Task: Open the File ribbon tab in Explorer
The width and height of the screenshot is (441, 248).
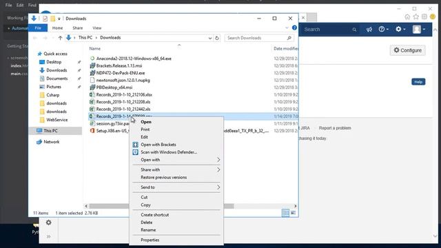Action: (x=38, y=28)
